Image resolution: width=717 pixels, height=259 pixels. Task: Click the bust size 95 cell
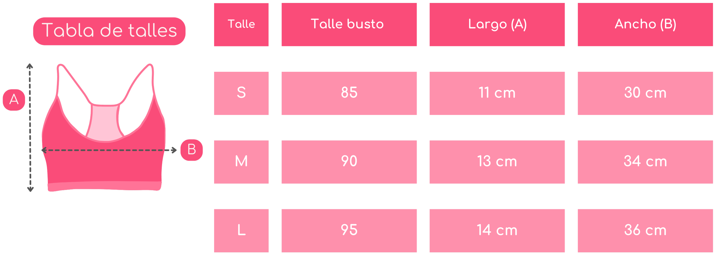349,231
